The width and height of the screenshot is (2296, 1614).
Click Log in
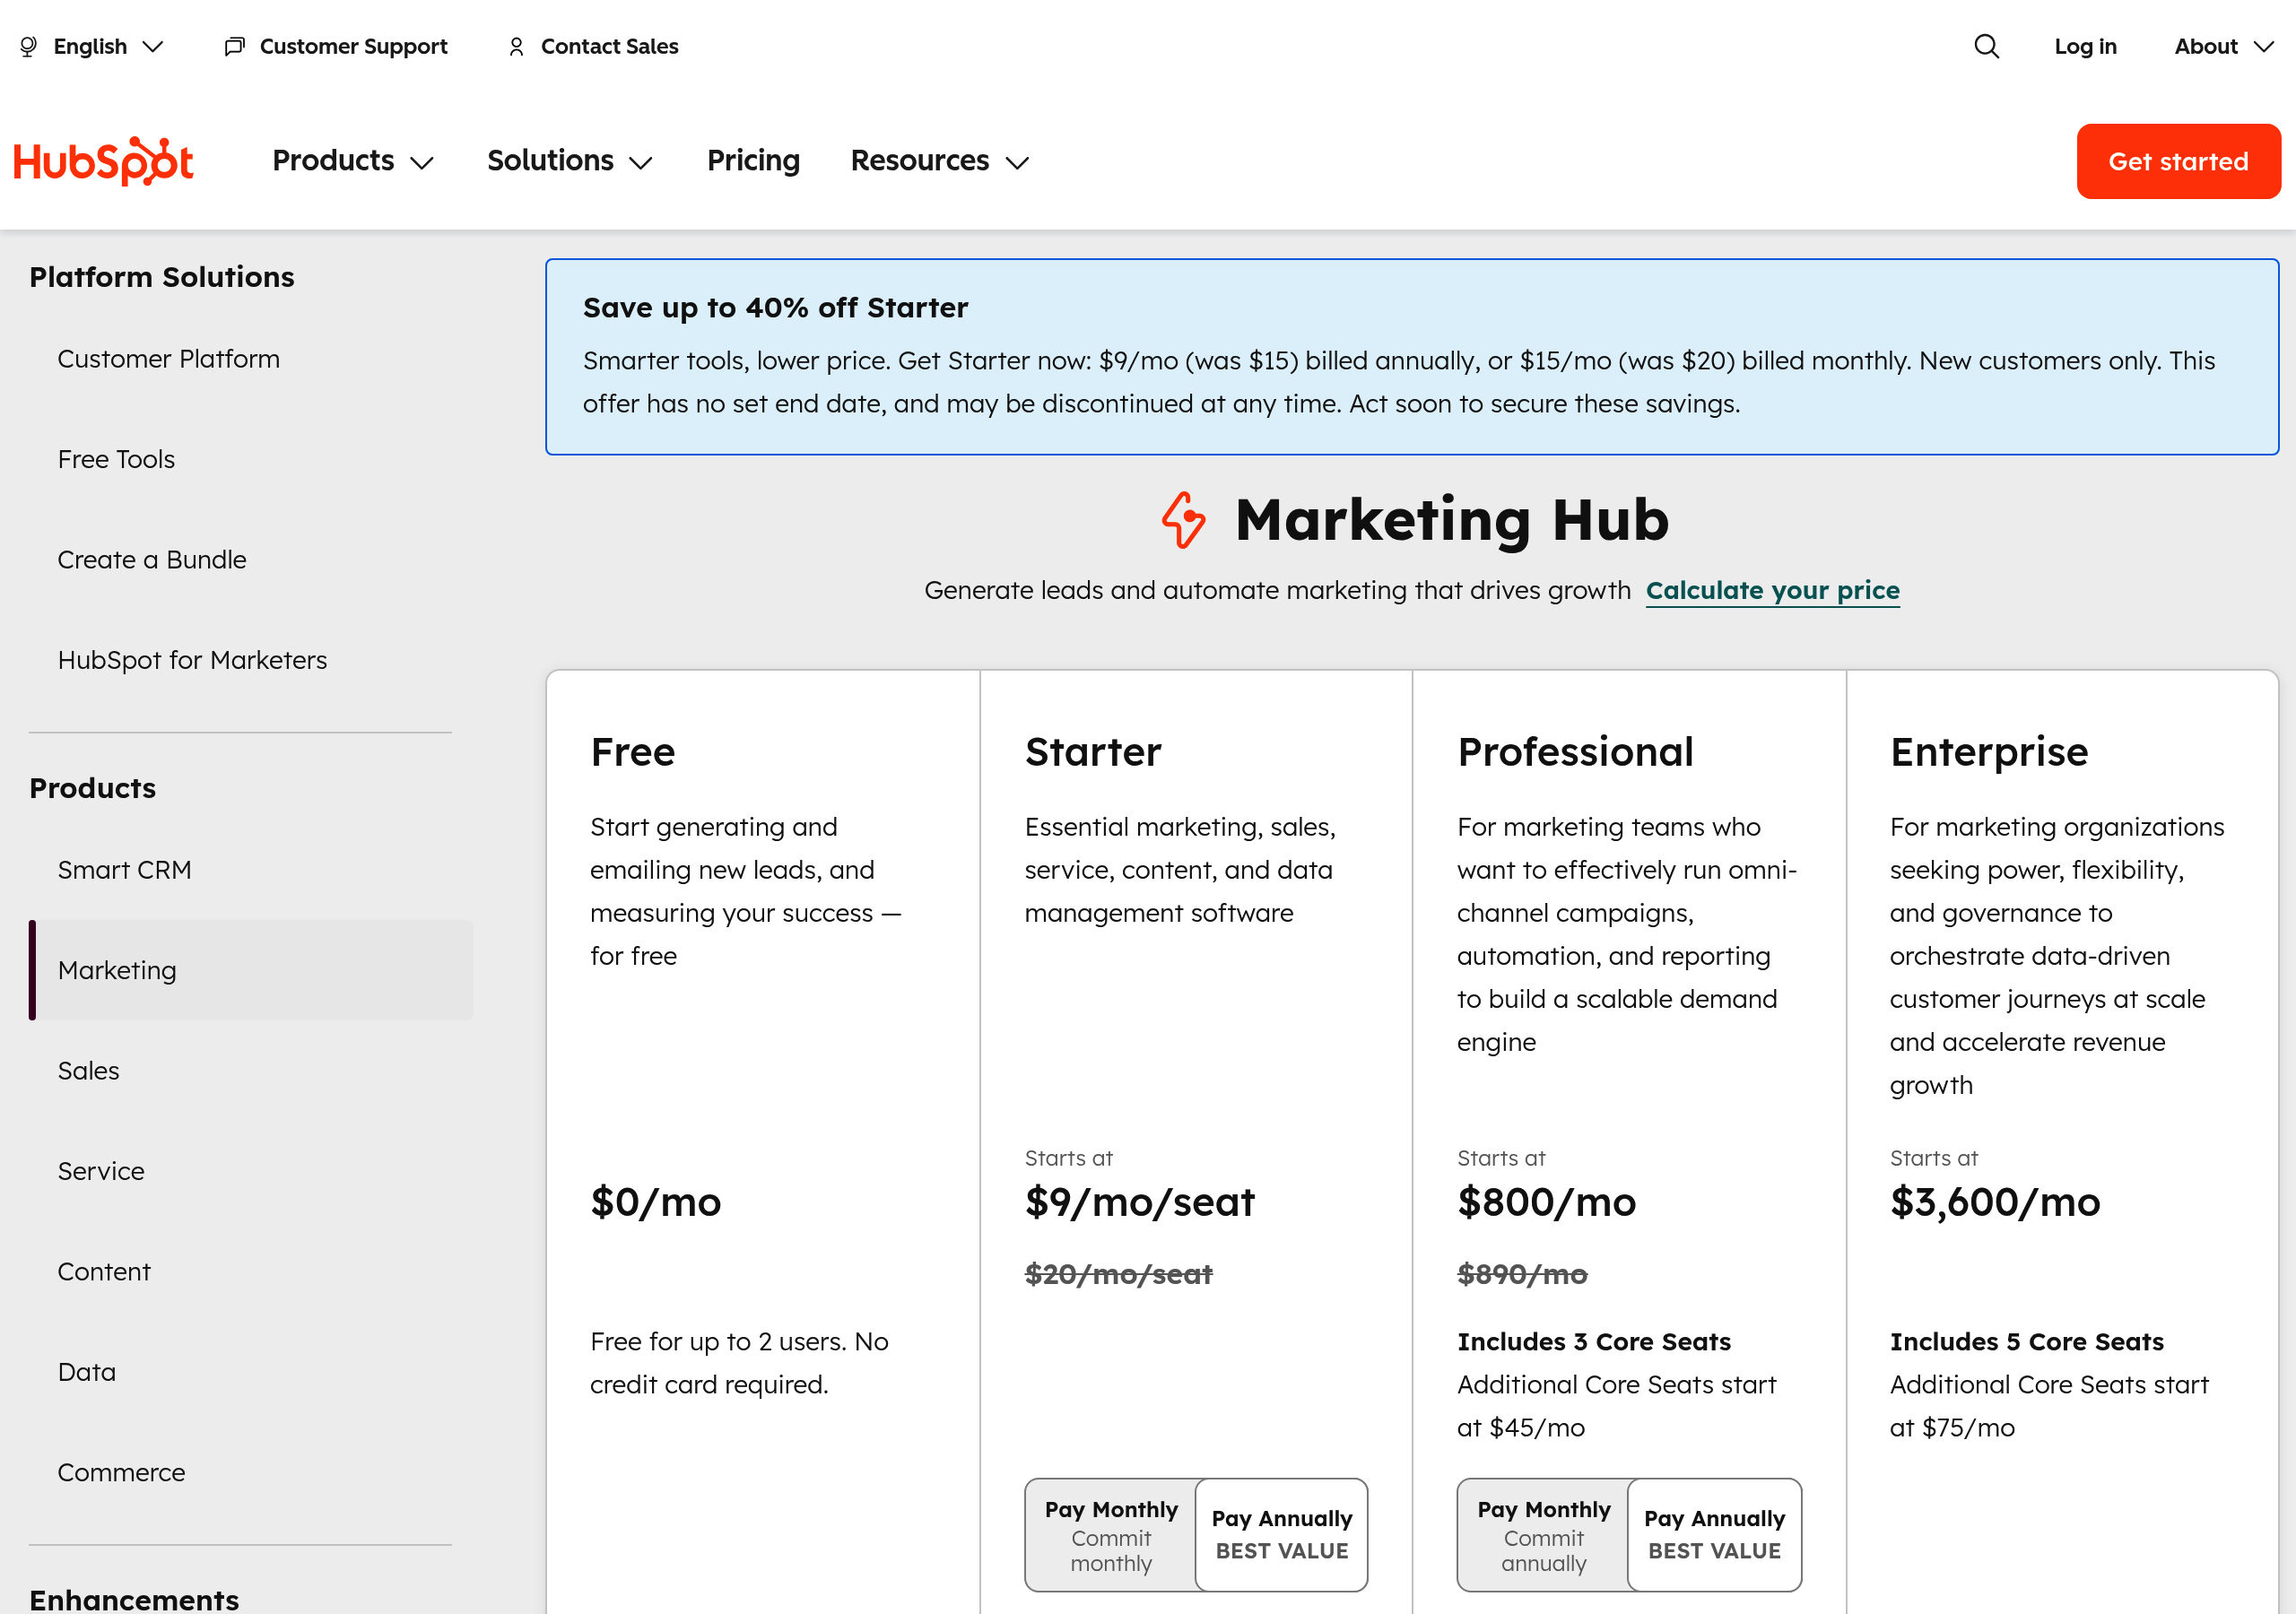(x=2086, y=46)
